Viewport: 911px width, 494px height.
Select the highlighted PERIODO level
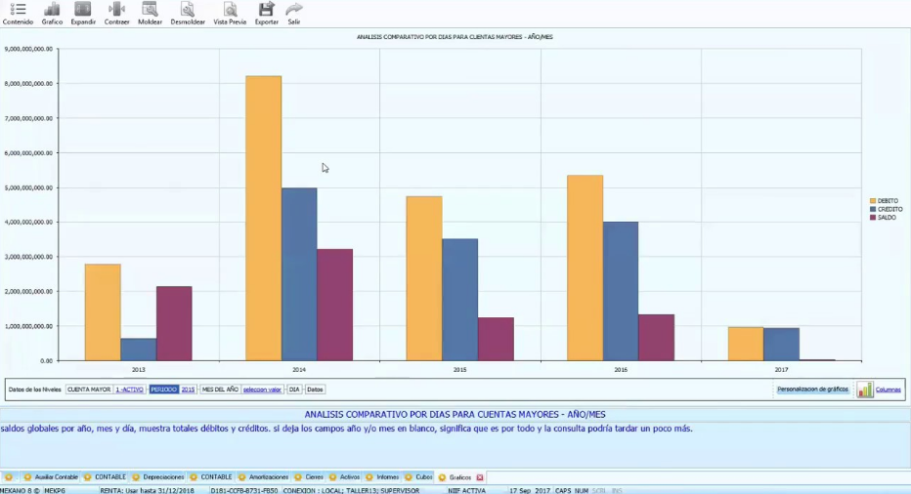click(x=164, y=390)
